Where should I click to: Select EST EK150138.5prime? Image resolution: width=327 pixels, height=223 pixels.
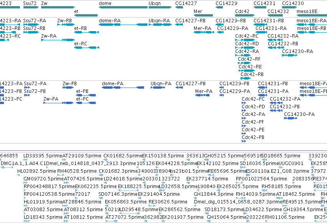click(x=144, y=160)
